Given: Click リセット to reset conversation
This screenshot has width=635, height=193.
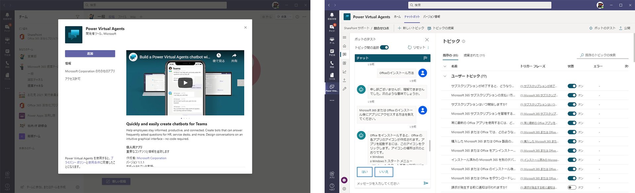Looking at the screenshot, I should (416, 47).
